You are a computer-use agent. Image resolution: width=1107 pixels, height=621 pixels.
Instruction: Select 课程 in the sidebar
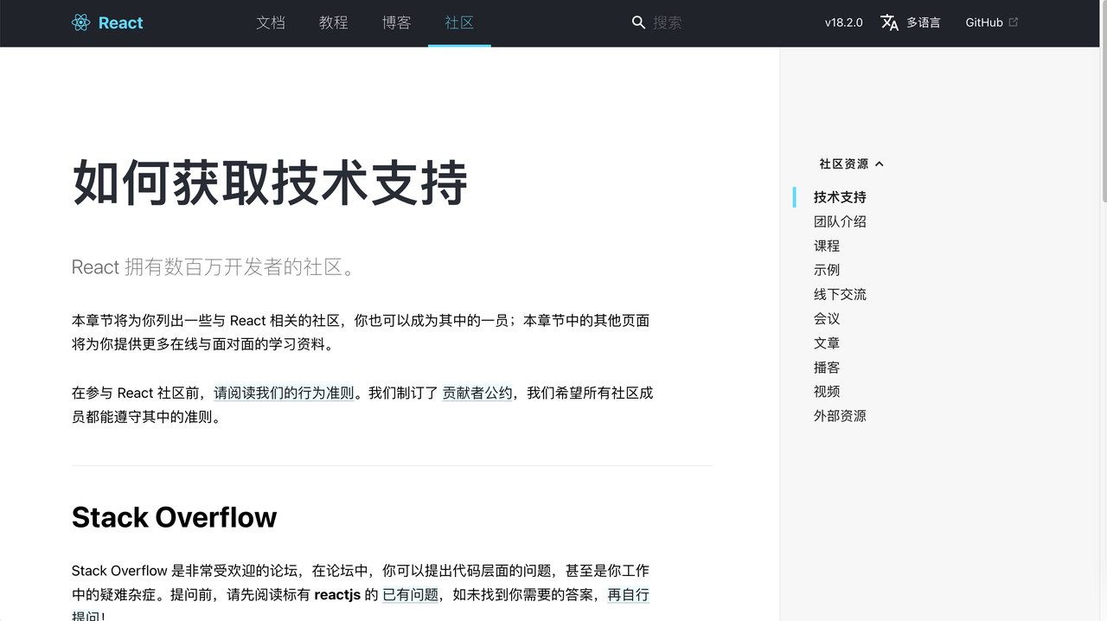[x=827, y=246]
